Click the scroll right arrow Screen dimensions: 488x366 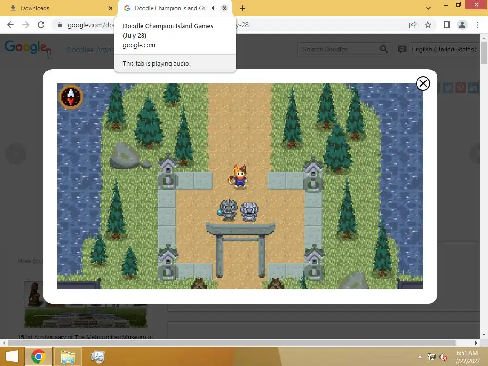476,343
